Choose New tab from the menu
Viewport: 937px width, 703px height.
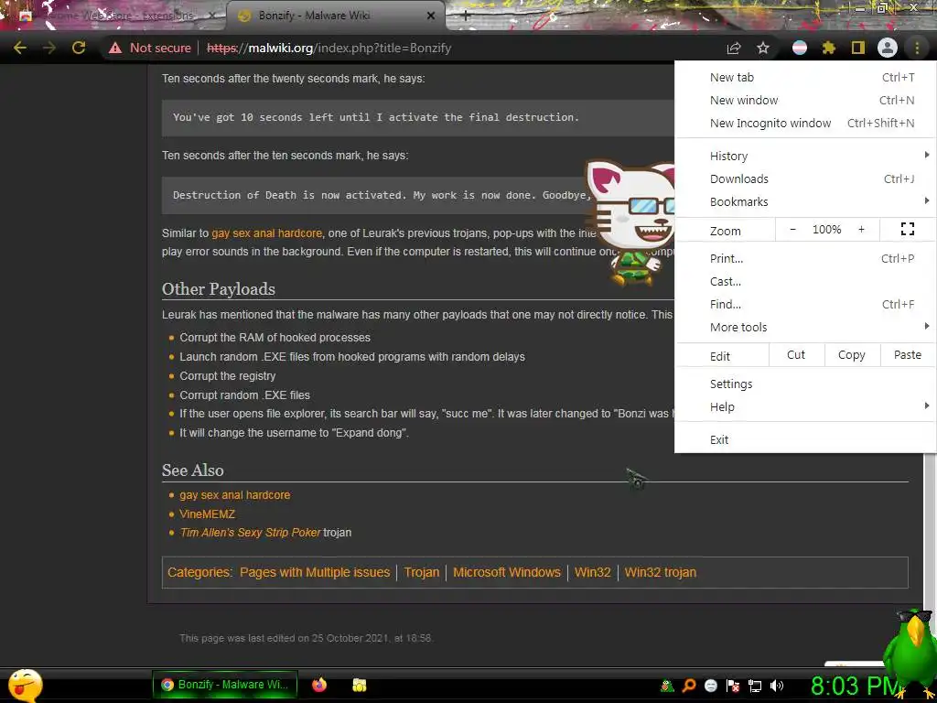pyautogui.click(x=805, y=77)
